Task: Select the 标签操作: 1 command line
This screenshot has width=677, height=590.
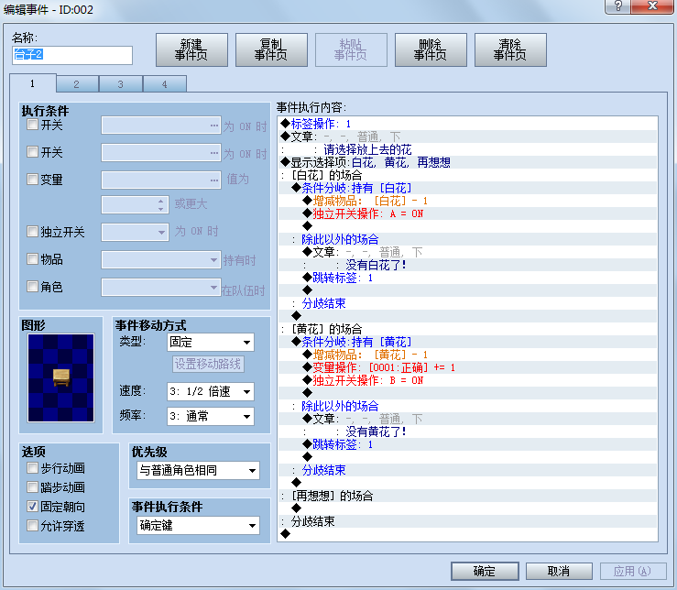Action: [x=467, y=124]
